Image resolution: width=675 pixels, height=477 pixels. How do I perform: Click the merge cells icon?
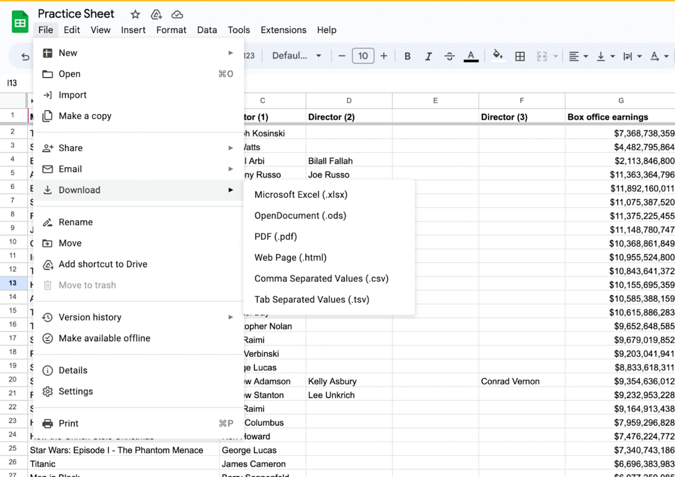(x=542, y=56)
